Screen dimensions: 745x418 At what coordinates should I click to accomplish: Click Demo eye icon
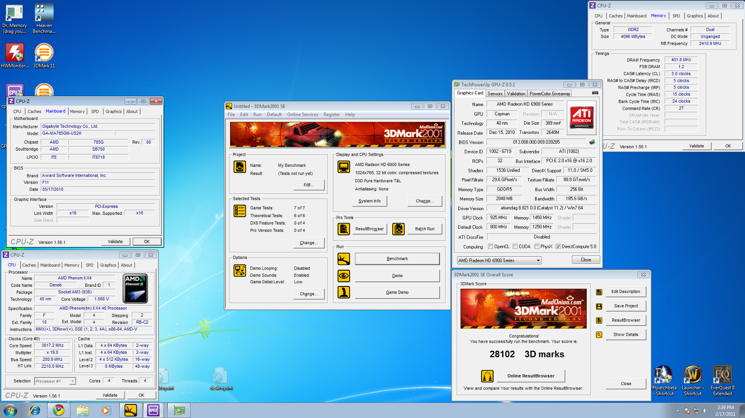pyautogui.click(x=344, y=276)
